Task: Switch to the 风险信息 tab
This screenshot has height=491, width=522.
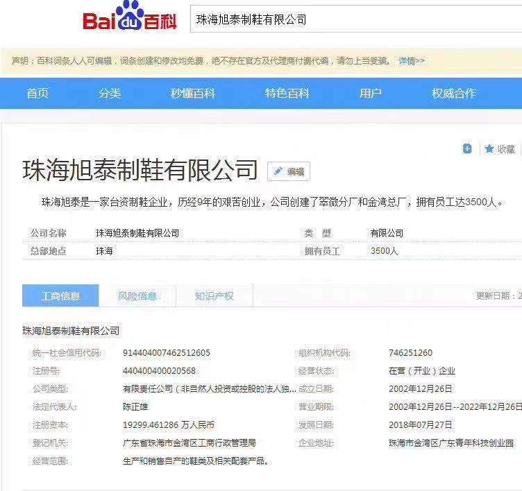Action: click(137, 296)
